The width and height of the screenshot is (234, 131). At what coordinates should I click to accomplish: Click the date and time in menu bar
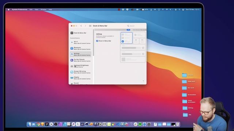click(193, 9)
